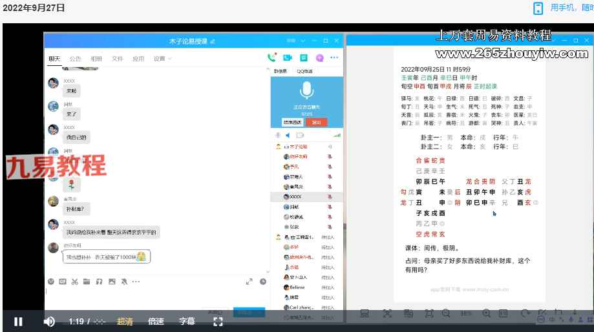This screenshot has width=594, height=332.
Task: Enter fullscreen video mode
Action: tap(218, 322)
